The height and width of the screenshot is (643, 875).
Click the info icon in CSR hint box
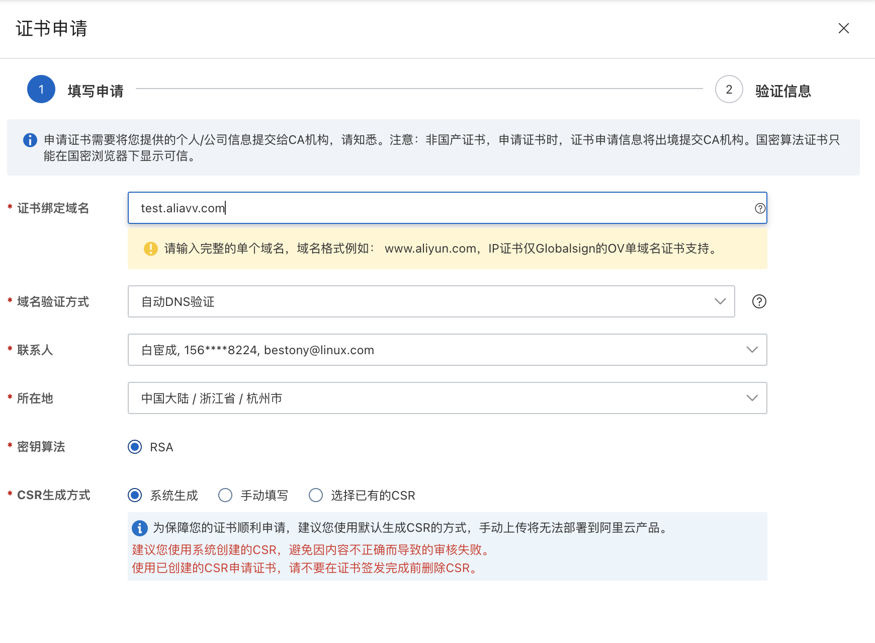139,528
